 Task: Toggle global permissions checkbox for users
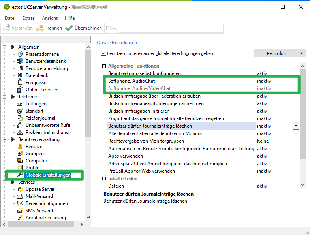104,53
